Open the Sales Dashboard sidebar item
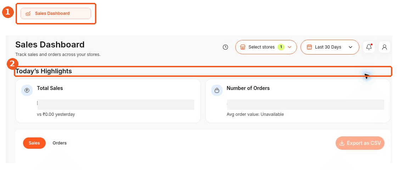The image size is (398, 170). [56, 13]
